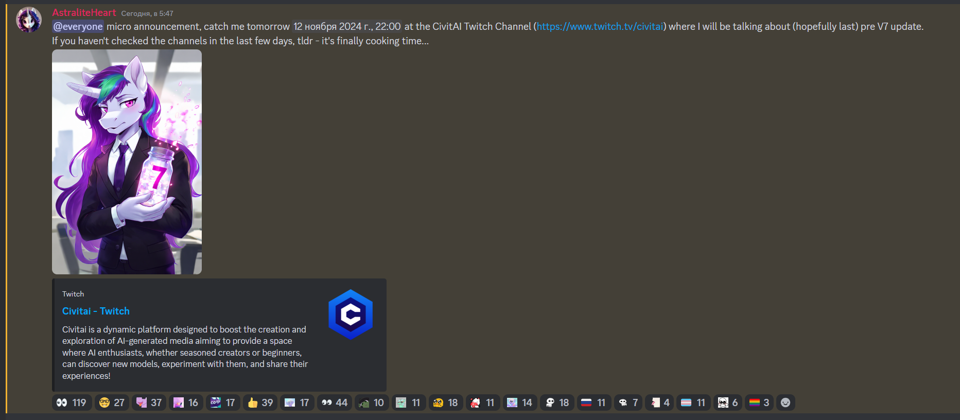The image size is (960, 420).
Task: Click the embed description starting 'Civitai is a dynamic platform'
Action: click(185, 353)
